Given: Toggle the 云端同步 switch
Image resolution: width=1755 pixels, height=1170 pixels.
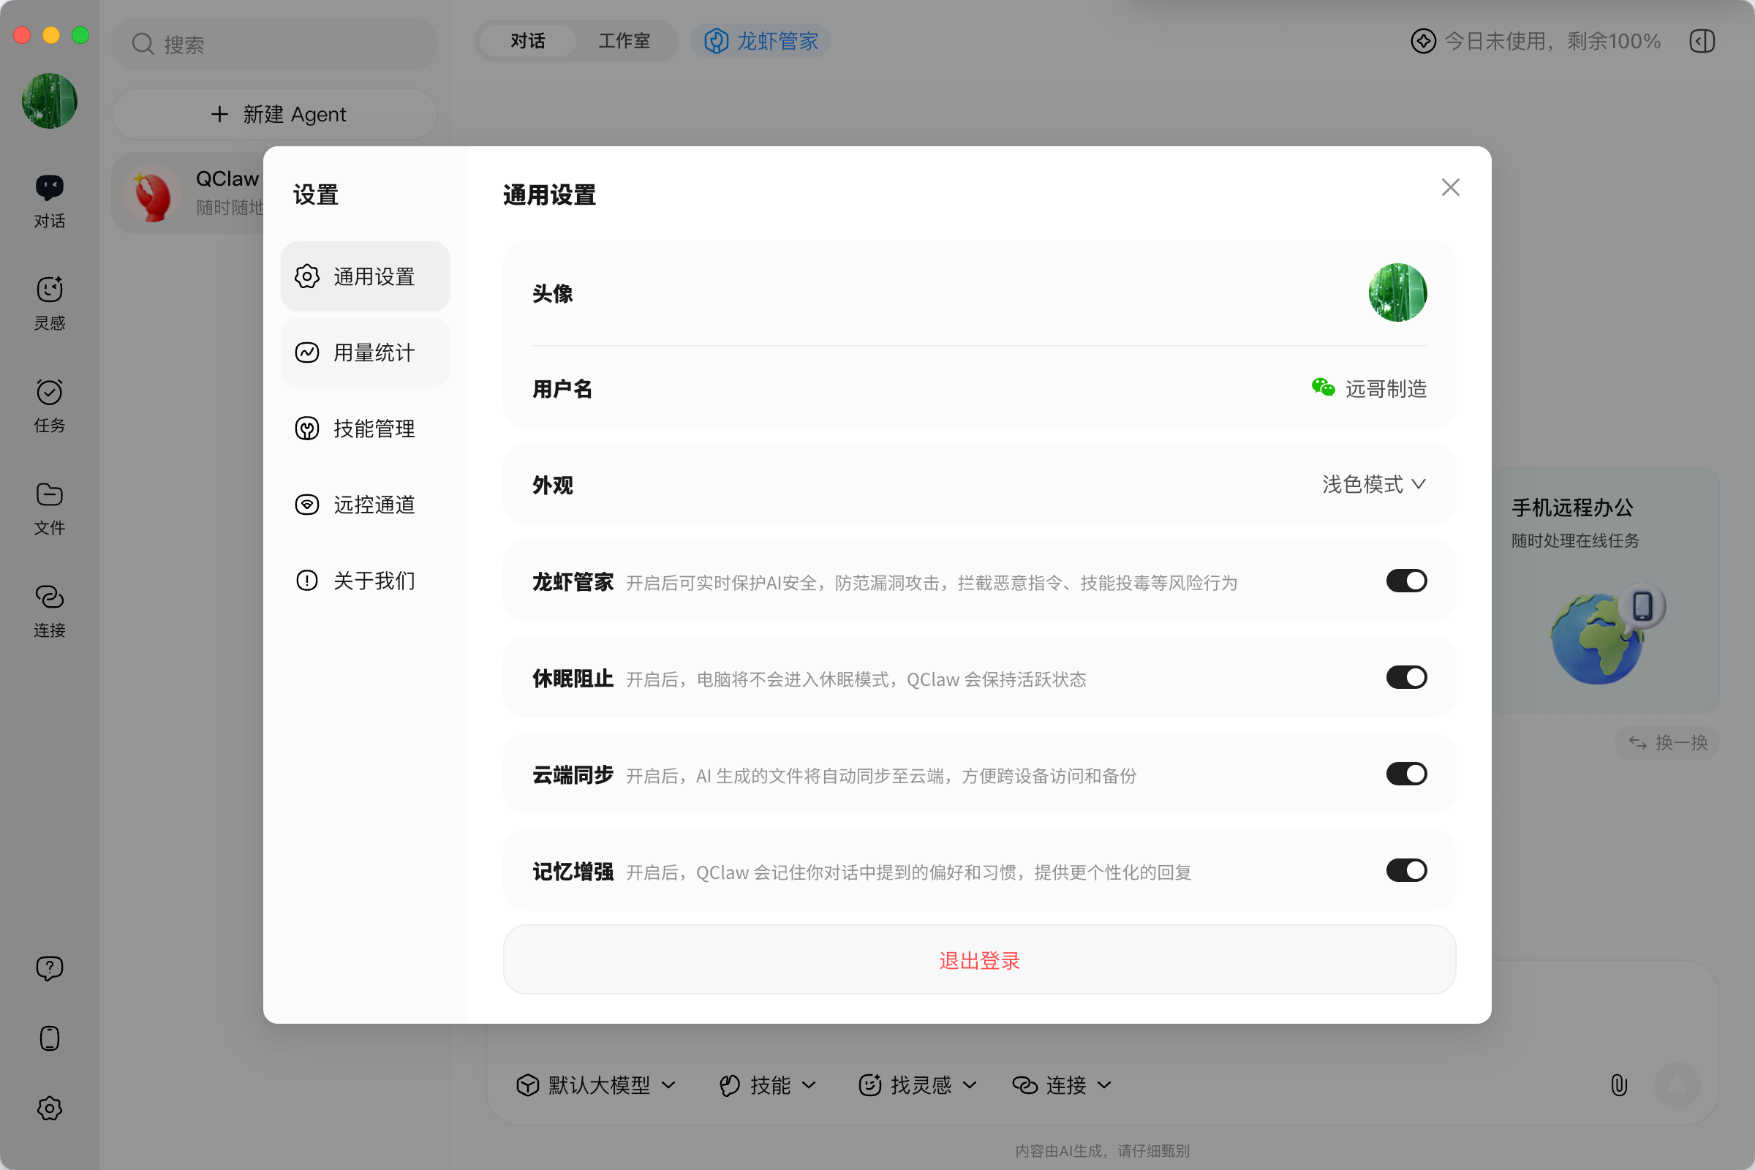Looking at the screenshot, I should click(1405, 774).
